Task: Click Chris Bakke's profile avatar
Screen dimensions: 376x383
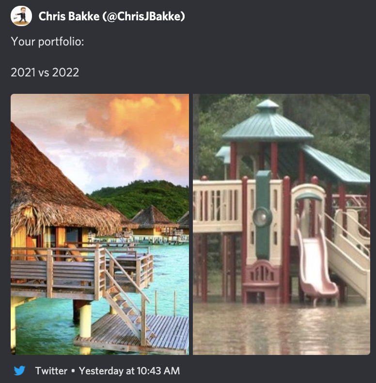Action: click(x=21, y=16)
